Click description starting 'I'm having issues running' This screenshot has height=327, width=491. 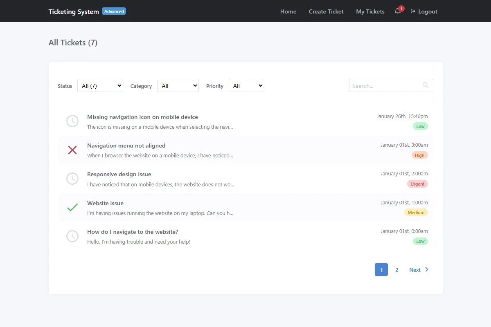coord(160,213)
